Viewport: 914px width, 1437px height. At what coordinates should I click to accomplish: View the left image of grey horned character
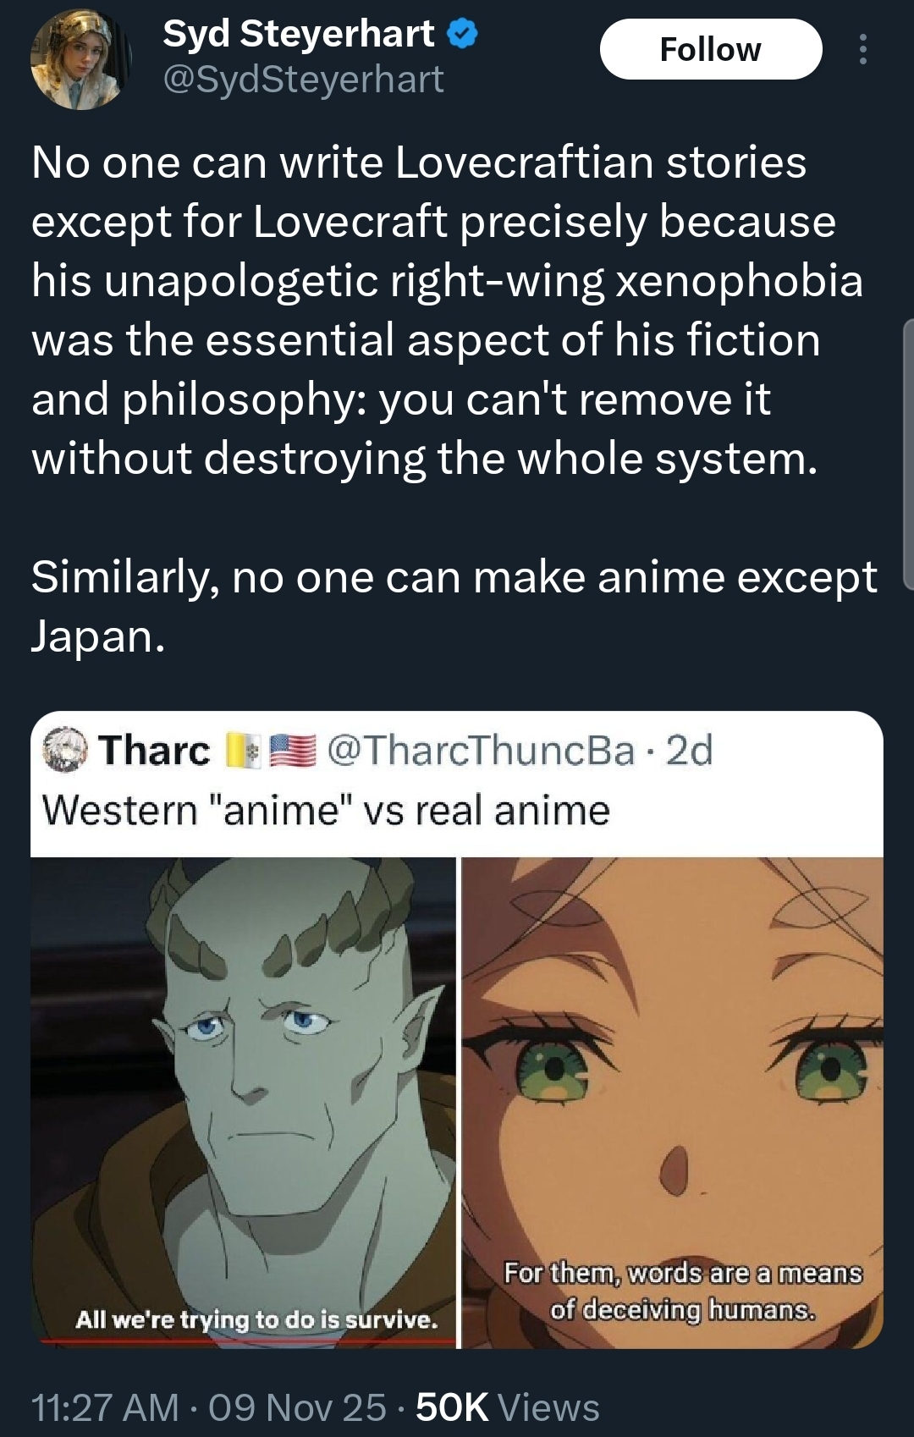coord(244,1102)
